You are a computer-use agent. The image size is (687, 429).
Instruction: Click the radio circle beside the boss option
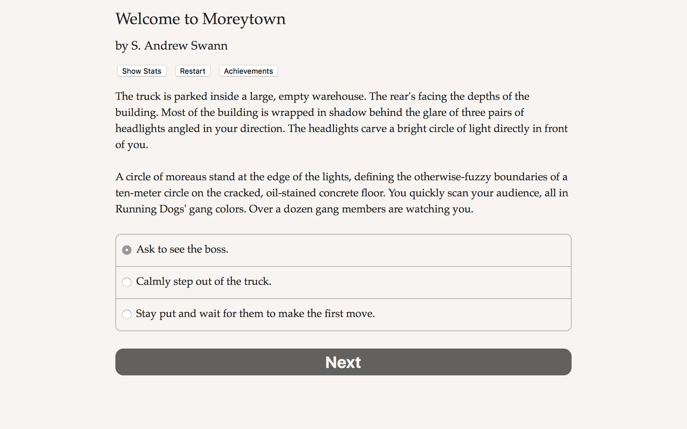pos(126,250)
